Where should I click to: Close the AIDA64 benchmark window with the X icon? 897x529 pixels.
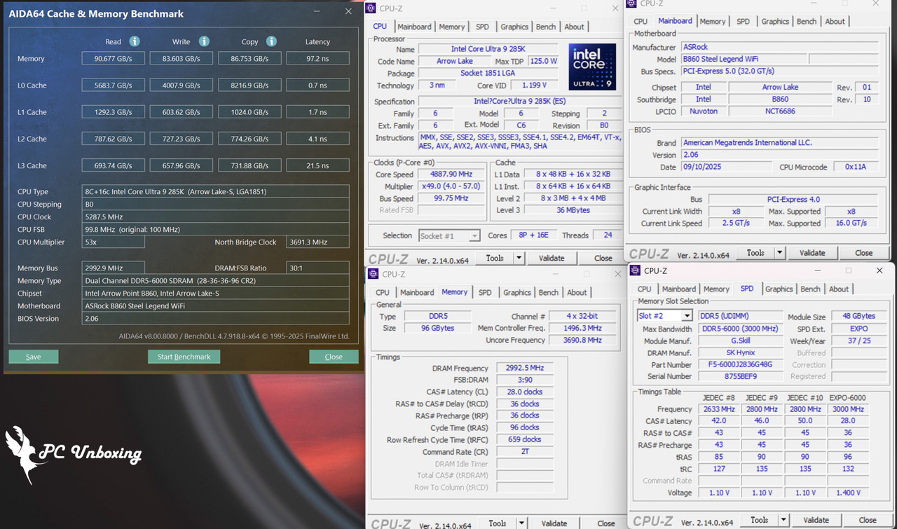[348, 12]
